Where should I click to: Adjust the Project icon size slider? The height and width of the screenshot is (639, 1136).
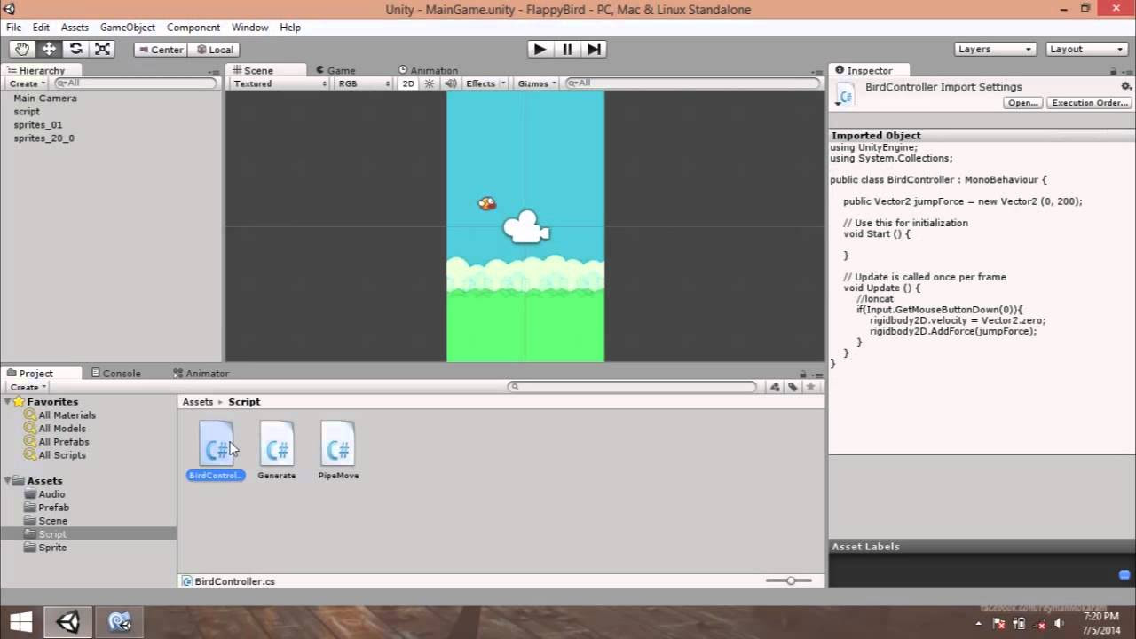click(x=789, y=580)
